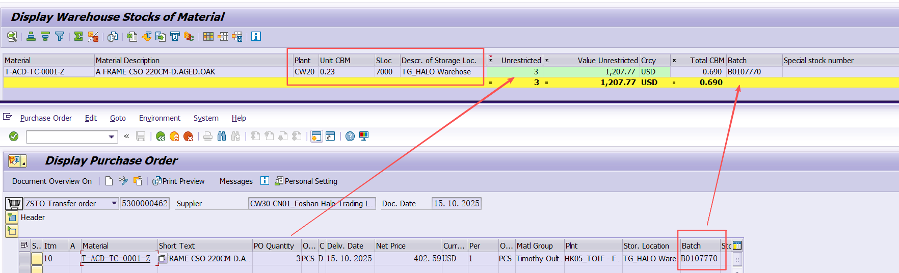
Task: Click the sort ascending icon in stock toolbar
Action: coord(31,37)
